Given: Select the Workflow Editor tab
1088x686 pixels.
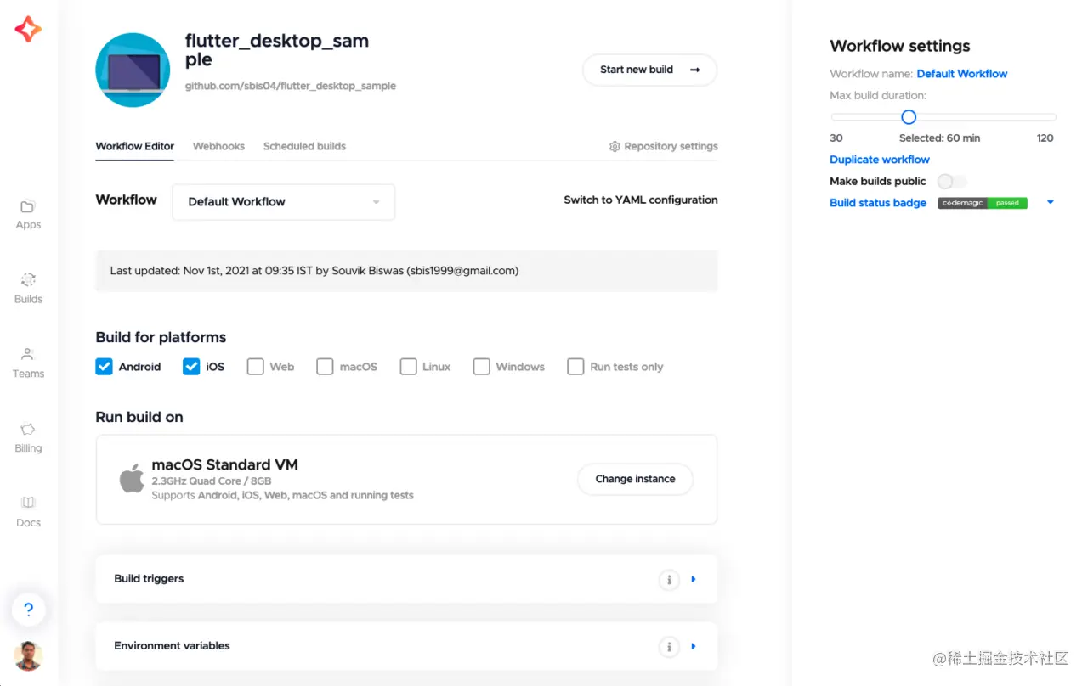Looking at the screenshot, I should [135, 146].
